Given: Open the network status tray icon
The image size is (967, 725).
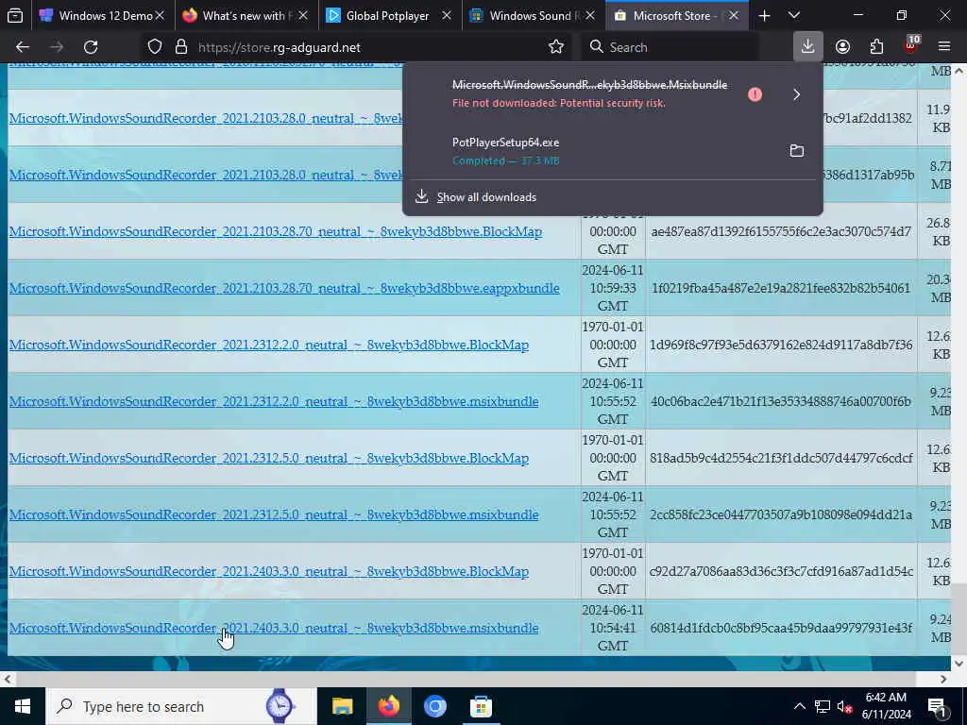Looking at the screenshot, I should [x=822, y=706].
